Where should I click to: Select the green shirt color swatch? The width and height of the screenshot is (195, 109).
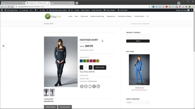click(x=85, y=61)
